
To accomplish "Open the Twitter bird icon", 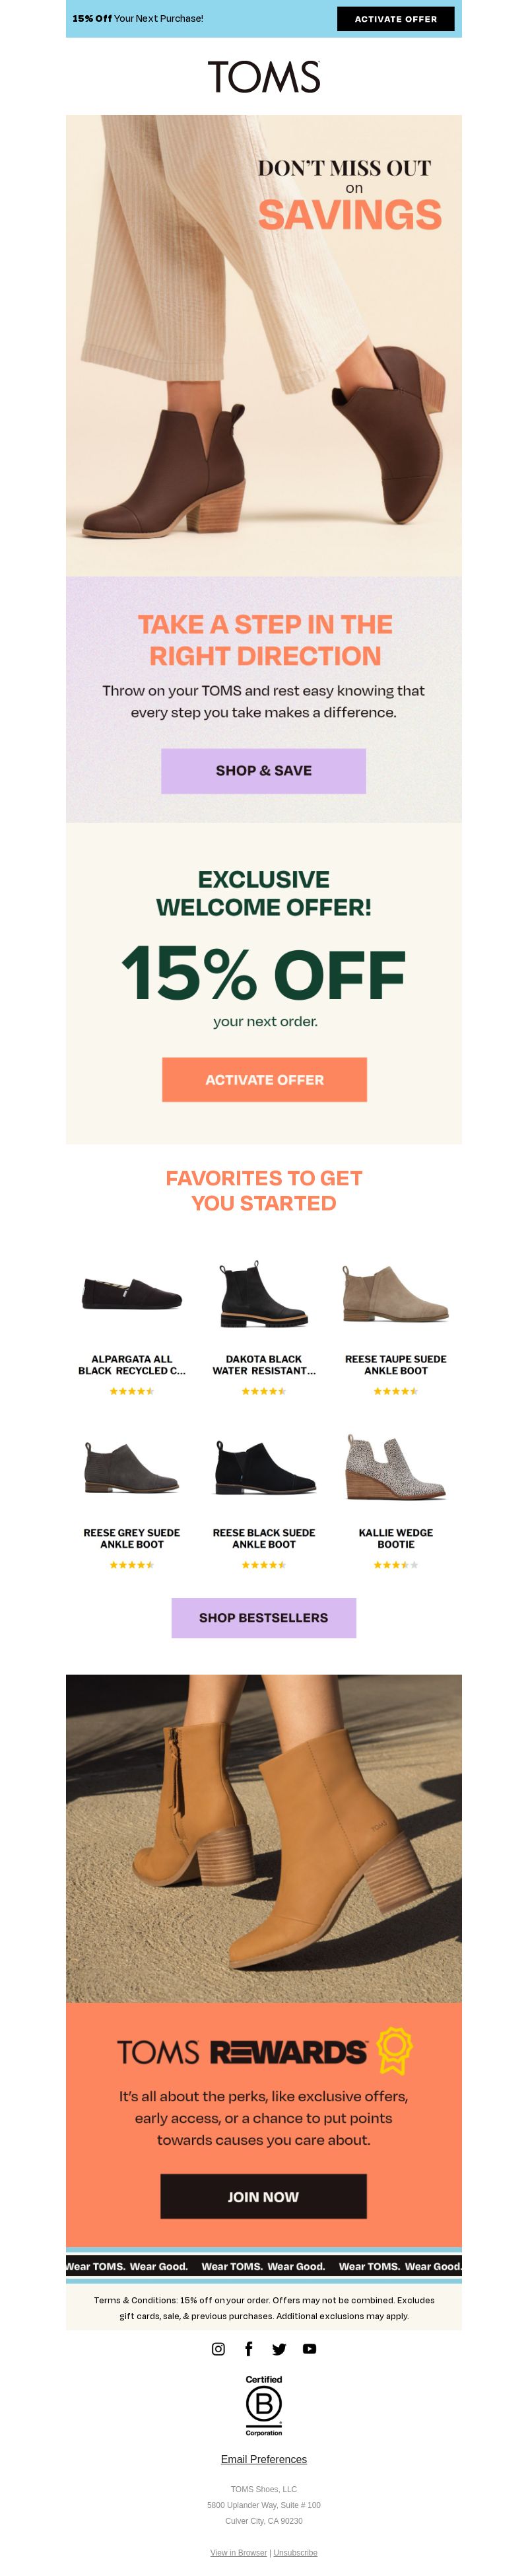I will (x=279, y=2349).
